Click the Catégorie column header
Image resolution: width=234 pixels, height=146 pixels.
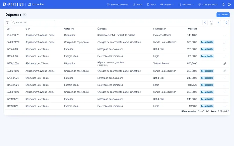[69, 29]
